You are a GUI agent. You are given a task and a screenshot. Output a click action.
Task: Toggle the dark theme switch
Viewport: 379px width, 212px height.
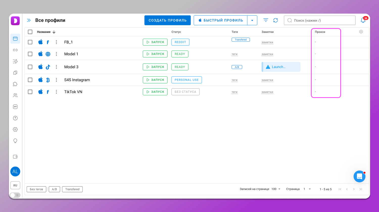15,195
